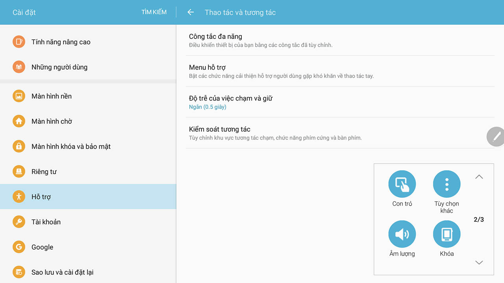Open Tính năng nâng cao settings
Viewport: 504px width, 283px height.
(x=61, y=42)
